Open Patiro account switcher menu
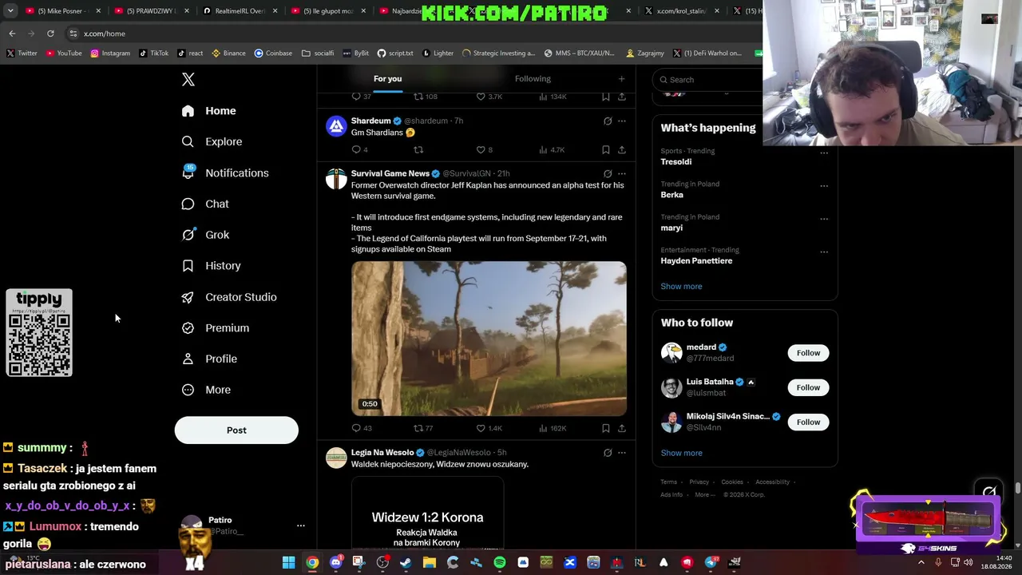The width and height of the screenshot is (1022, 575). tap(300, 525)
